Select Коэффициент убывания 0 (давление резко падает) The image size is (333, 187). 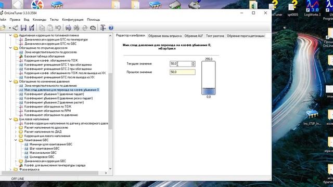tap(58, 98)
